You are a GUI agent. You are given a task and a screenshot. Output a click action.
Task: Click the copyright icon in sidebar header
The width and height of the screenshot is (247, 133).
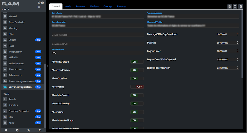coord(39,3)
